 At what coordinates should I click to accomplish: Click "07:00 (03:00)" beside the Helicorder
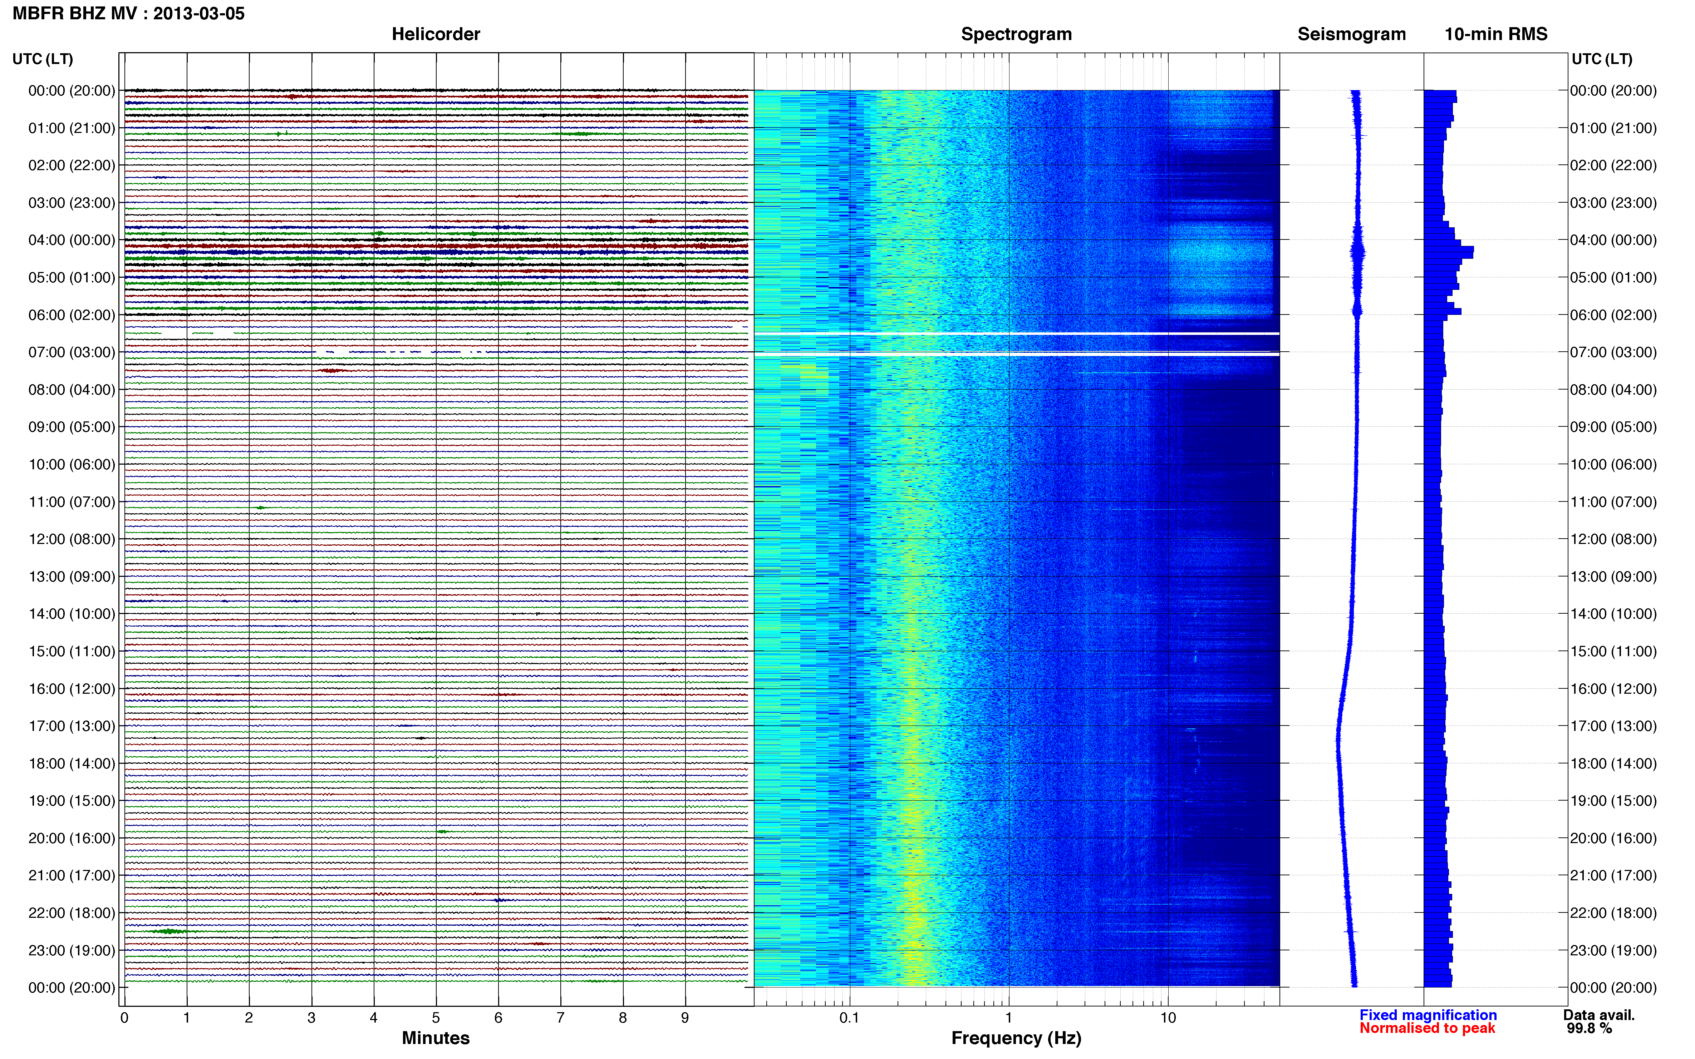[72, 352]
